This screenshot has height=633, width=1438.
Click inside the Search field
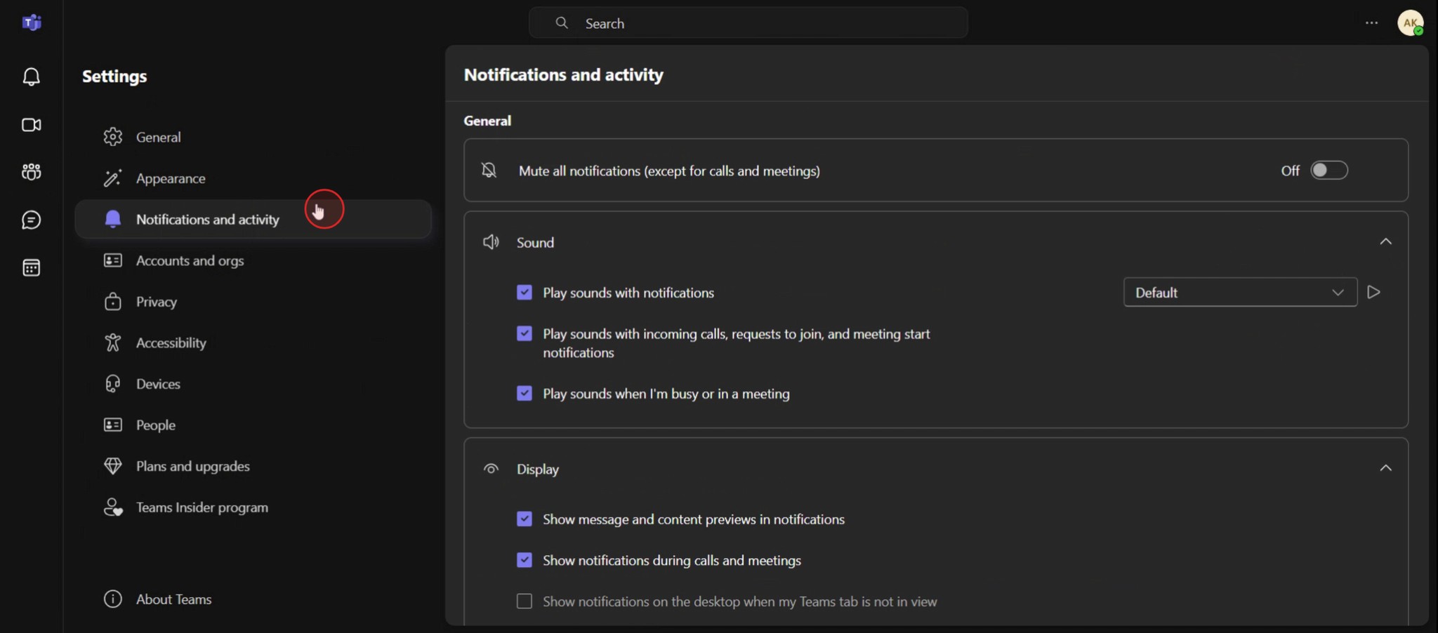click(x=748, y=22)
